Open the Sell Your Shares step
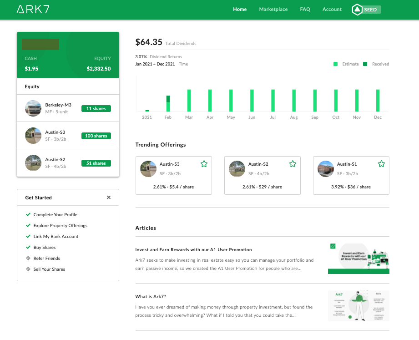 click(x=49, y=269)
